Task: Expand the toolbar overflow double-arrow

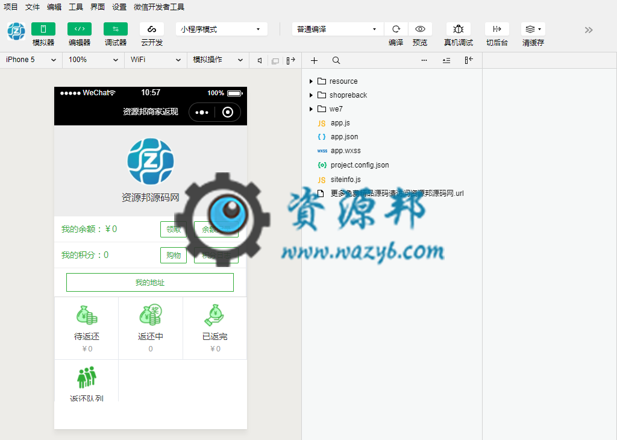Action: pyautogui.click(x=589, y=30)
